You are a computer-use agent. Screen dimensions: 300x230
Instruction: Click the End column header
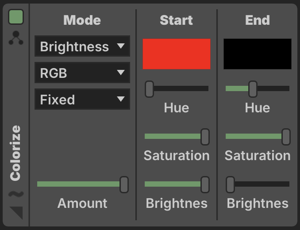tap(258, 20)
